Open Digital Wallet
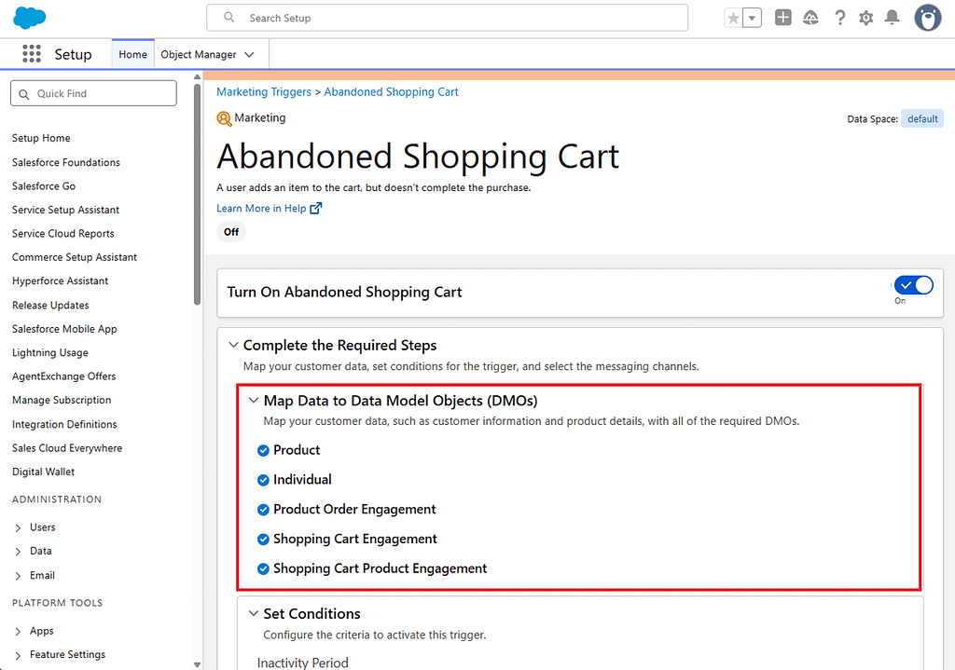 pyautogui.click(x=43, y=472)
